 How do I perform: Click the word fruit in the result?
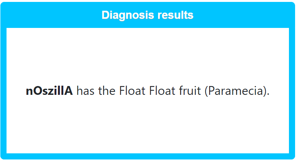click(190, 91)
